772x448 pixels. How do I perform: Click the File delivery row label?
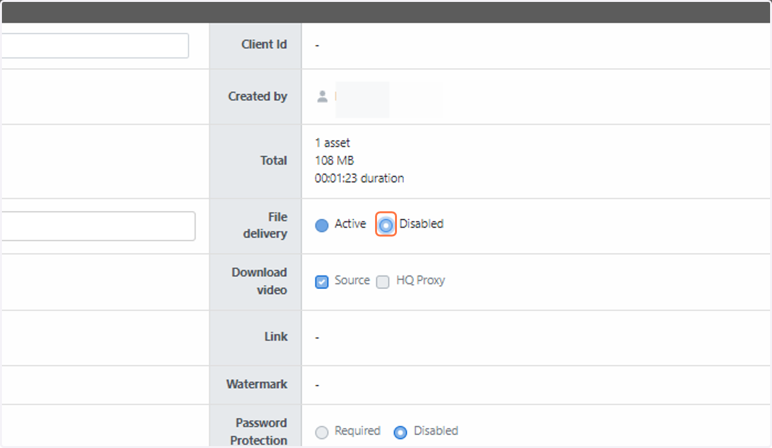(x=265, y=225)
